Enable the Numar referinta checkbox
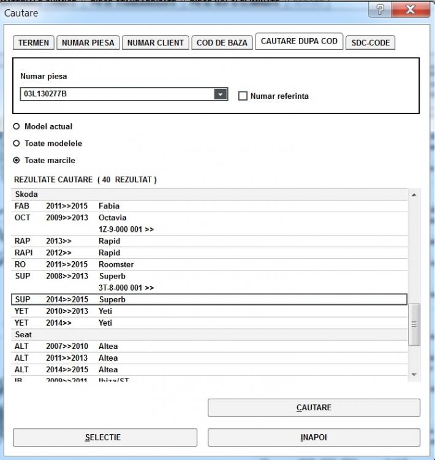Screen dimensions: 435x460 tap(243, 96)
